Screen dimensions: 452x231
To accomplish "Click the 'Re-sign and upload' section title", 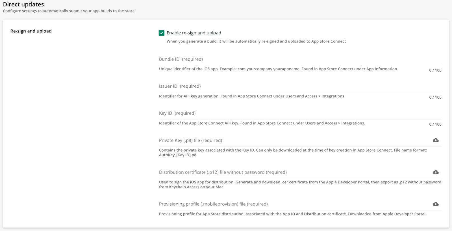I will pyautogui.click(x=31, y=31).
